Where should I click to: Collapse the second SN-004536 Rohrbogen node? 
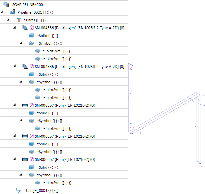[x=14, y=66]
